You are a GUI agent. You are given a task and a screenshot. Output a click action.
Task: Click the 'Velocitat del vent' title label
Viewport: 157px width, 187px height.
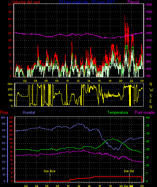point(26,2)
